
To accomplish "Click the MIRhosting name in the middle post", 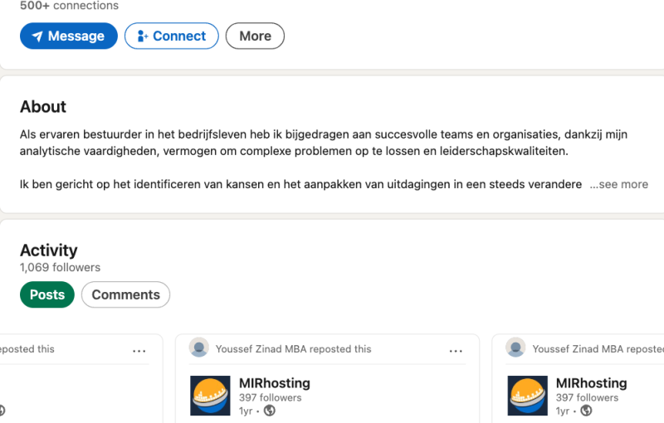I will [x=274, y=383].
